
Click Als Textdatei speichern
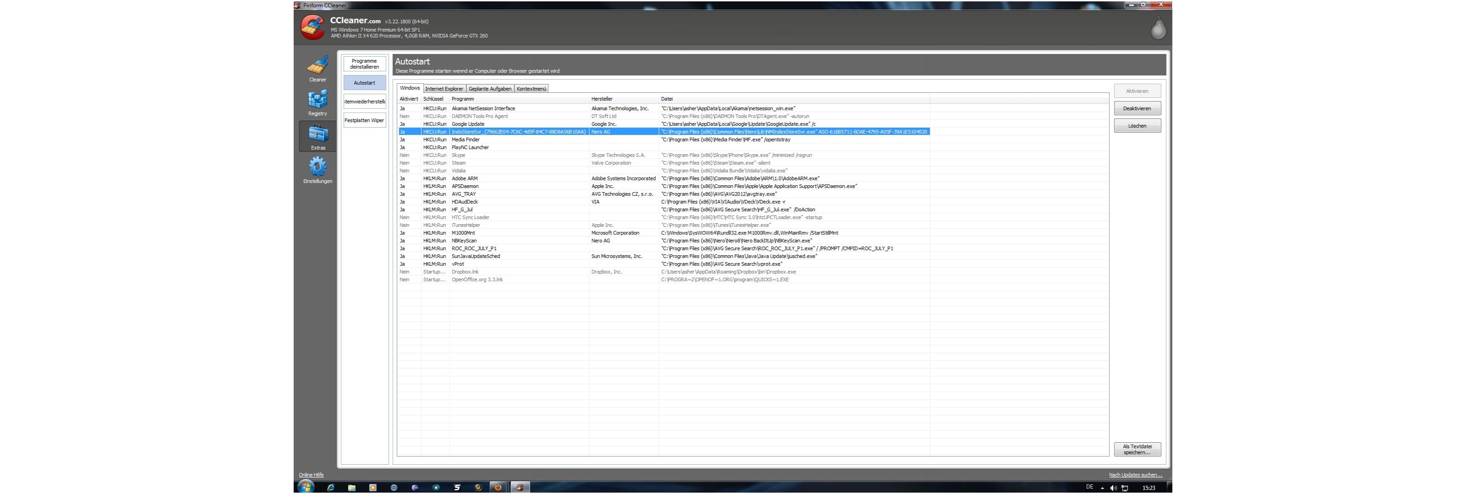[1137, 449]
